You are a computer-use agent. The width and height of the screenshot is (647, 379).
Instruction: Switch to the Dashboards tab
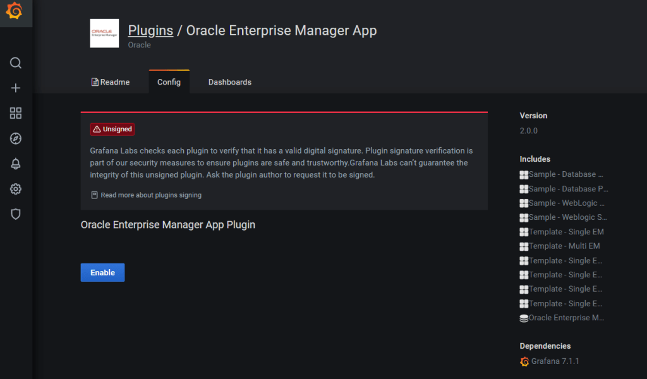pos(230,82)
